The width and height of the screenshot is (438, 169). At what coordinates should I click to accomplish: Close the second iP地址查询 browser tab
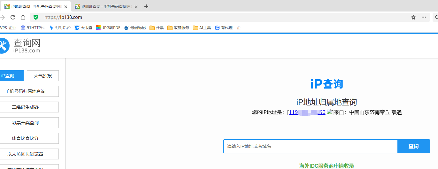click(x=136, y=6)
